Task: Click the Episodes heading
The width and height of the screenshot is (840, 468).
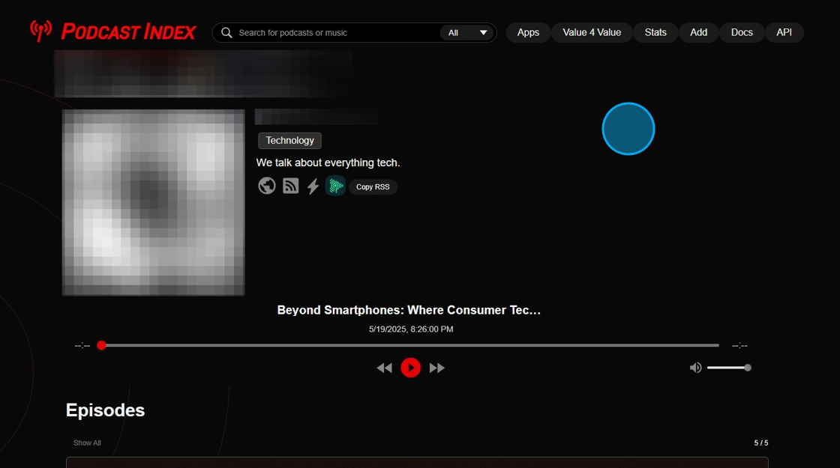Action: pyautogui.click(x=105, y=410)
